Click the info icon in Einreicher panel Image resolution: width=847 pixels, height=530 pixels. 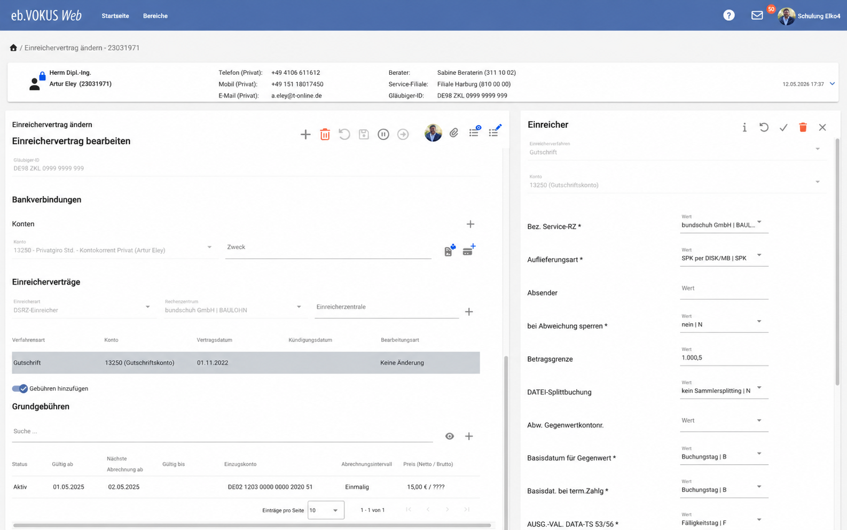pos(744,127)
